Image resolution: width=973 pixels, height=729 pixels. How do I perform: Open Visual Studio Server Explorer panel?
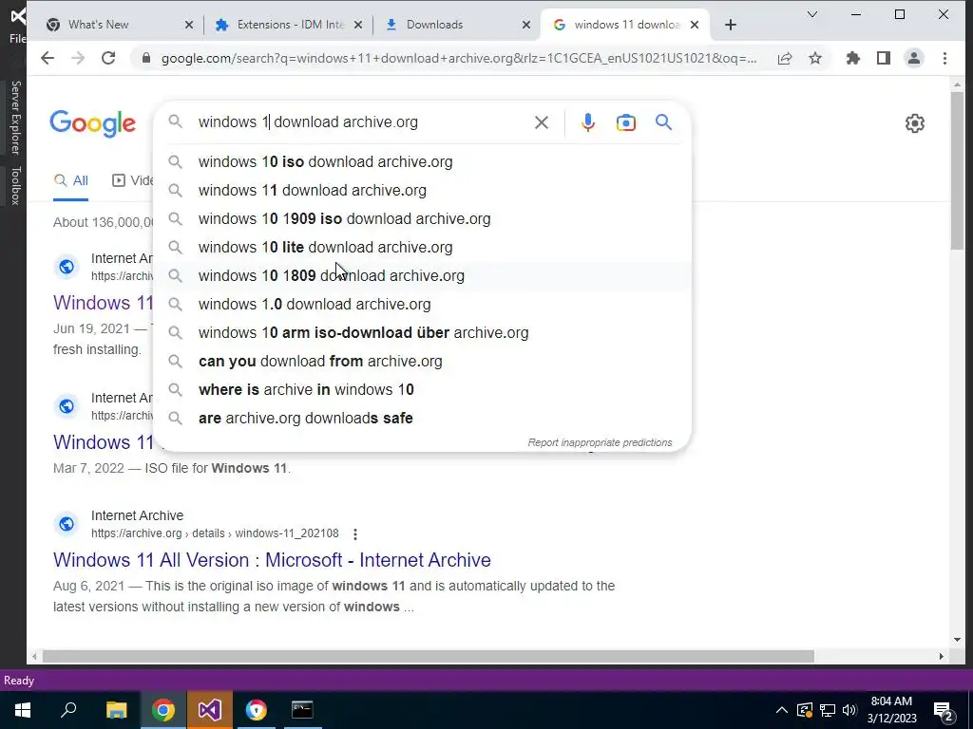(15, 118)
